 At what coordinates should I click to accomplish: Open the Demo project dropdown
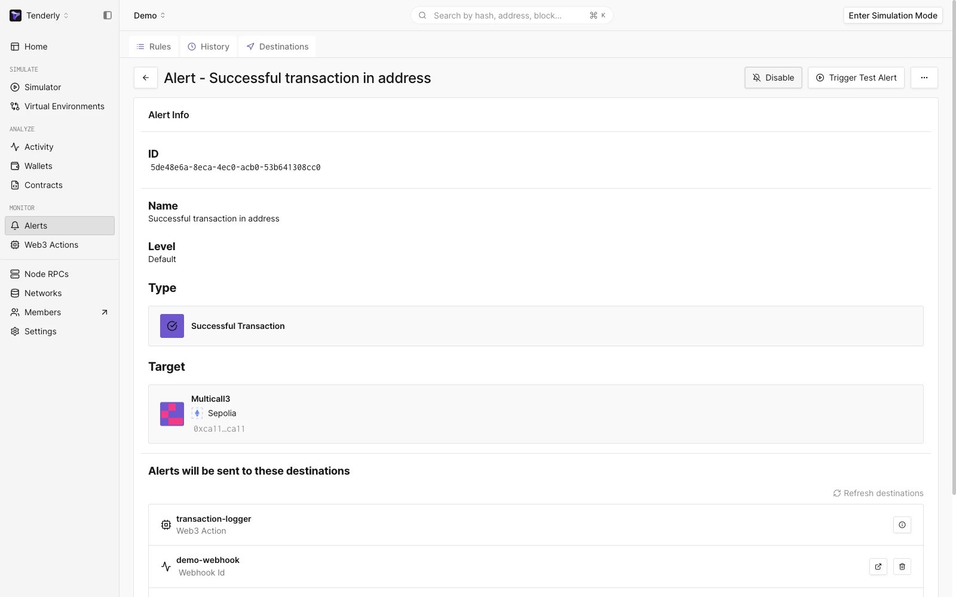tap(149, 16)
